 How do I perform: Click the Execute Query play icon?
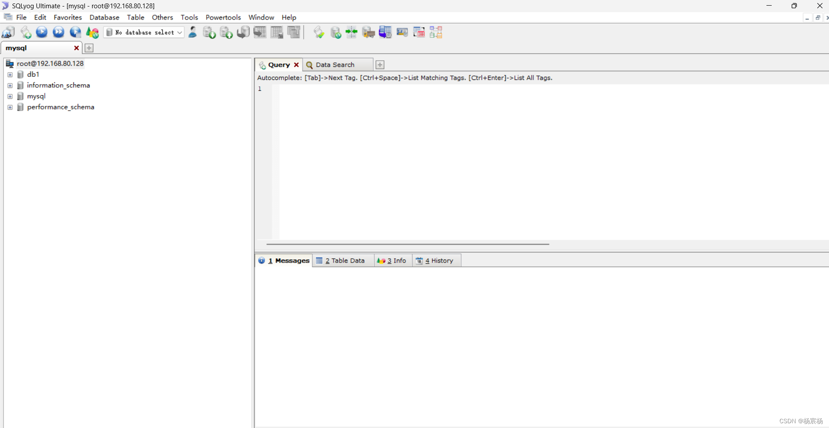pyautogui.click(x=42, y=32)
